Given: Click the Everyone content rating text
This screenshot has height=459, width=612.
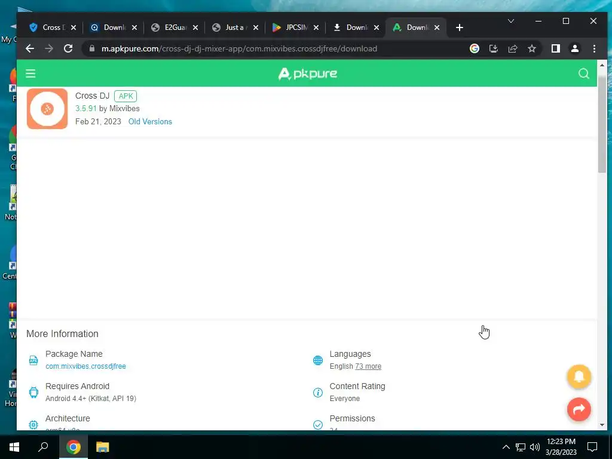Looking at the screenshot, I should pyautogui.click(x=345, y=399).
